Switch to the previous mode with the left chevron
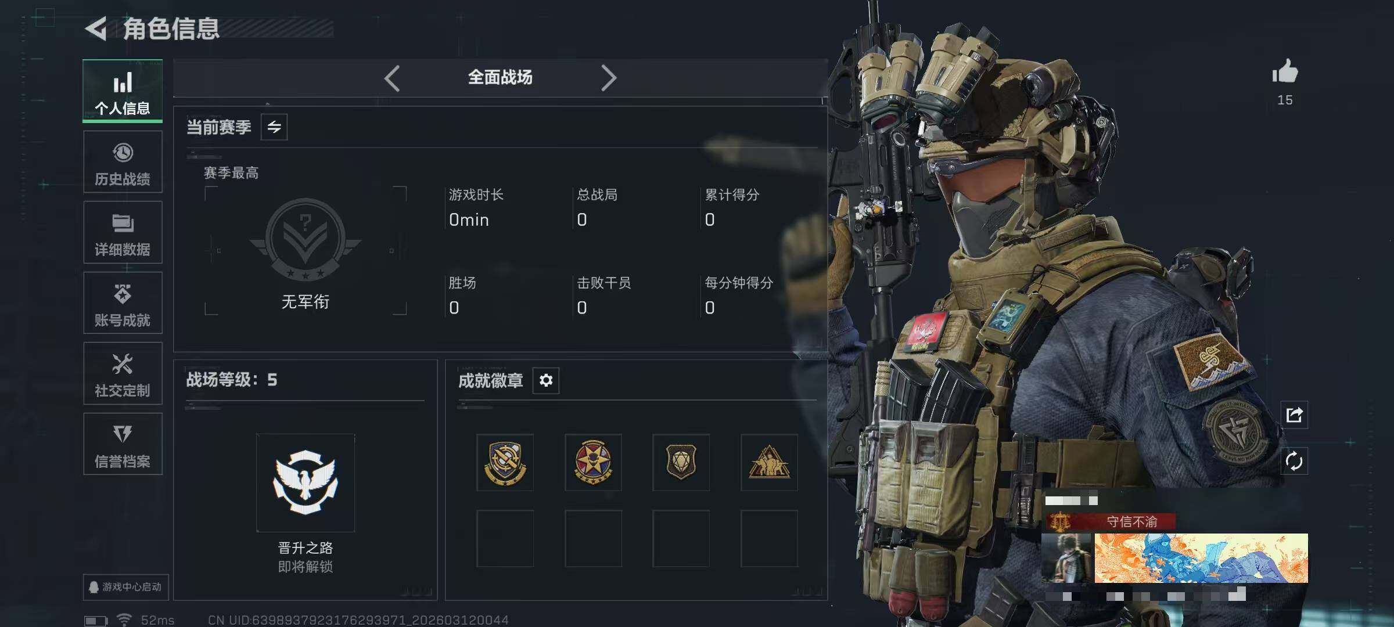1394x627 pixels. tap(392, 78)
